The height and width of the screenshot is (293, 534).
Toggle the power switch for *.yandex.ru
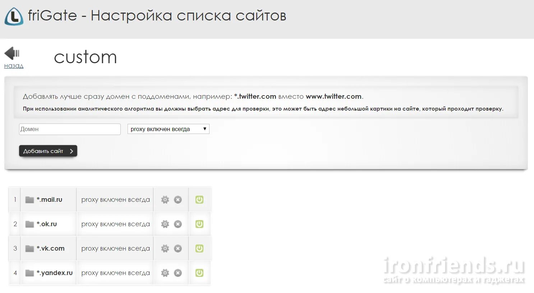point(200,273)
